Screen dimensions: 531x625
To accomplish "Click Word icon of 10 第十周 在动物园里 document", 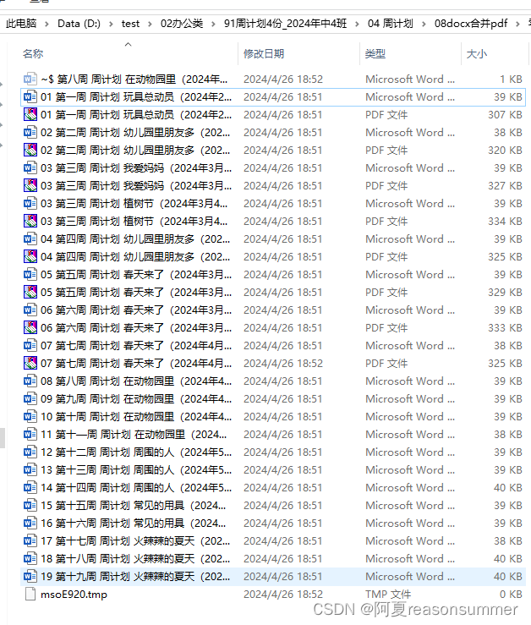I will click(30, 417).
